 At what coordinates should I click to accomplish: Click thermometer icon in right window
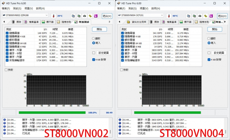(169, 16)
